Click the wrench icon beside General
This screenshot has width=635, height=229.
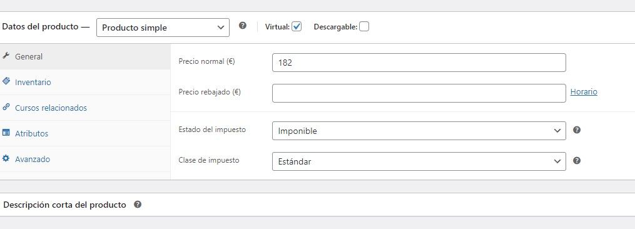[x=6, y=56]
